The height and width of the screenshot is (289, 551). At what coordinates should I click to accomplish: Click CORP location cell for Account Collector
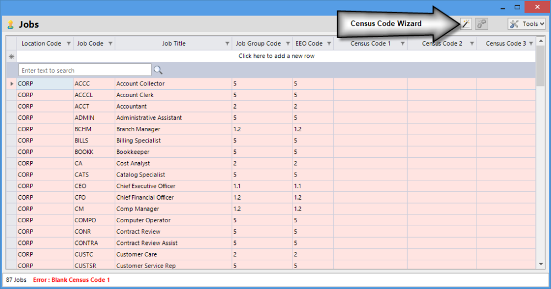(x=45, y=84)
